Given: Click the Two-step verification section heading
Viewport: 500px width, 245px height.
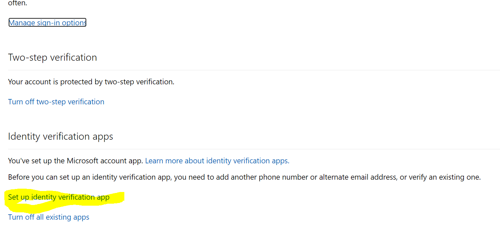Looking at the screenshot, I should 52,57.
